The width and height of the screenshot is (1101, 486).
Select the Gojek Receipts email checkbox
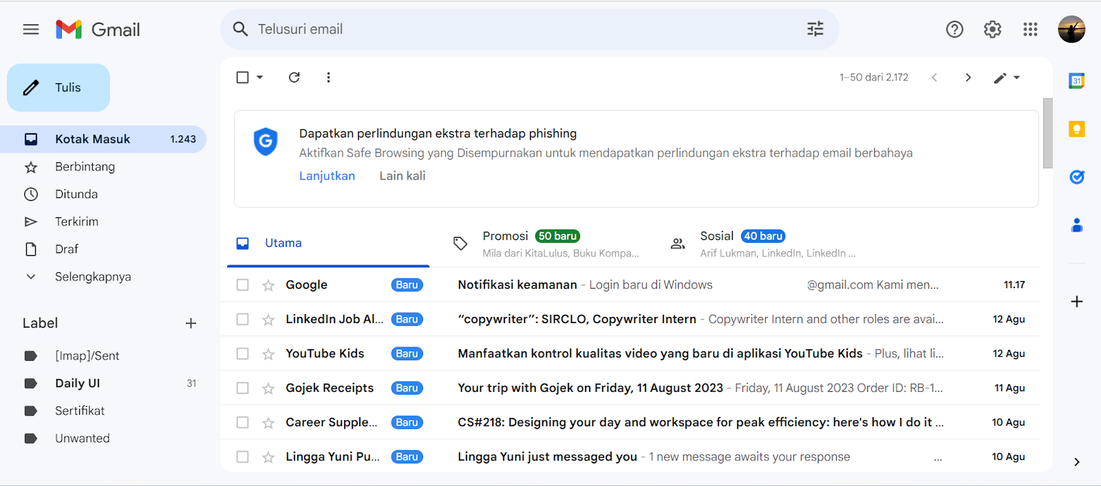point(242,388)
